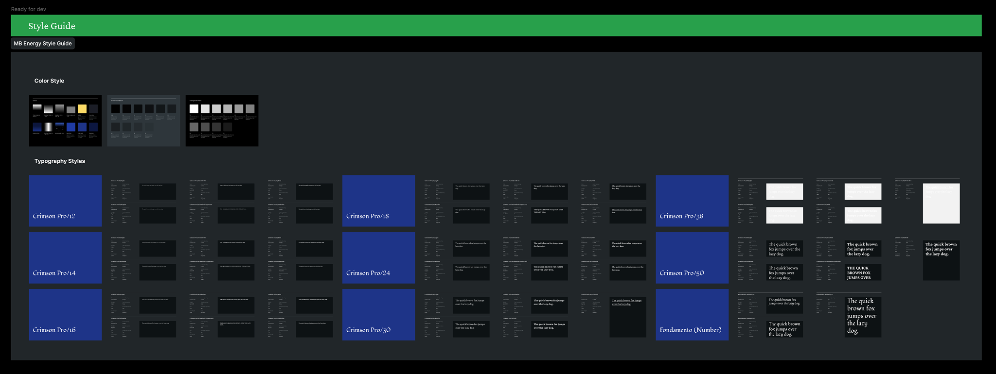
Task: Select the Fondamento (Number) blue card
Action: [692, 314]
